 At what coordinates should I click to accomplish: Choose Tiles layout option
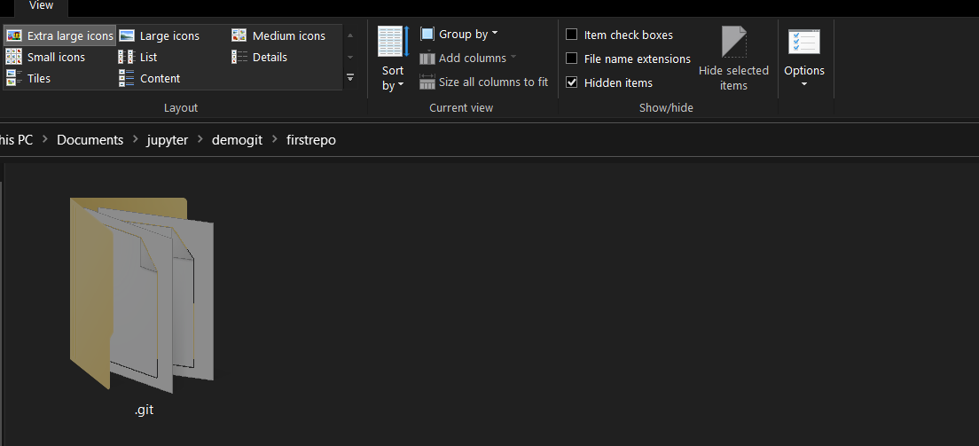(x=28, y=78)
